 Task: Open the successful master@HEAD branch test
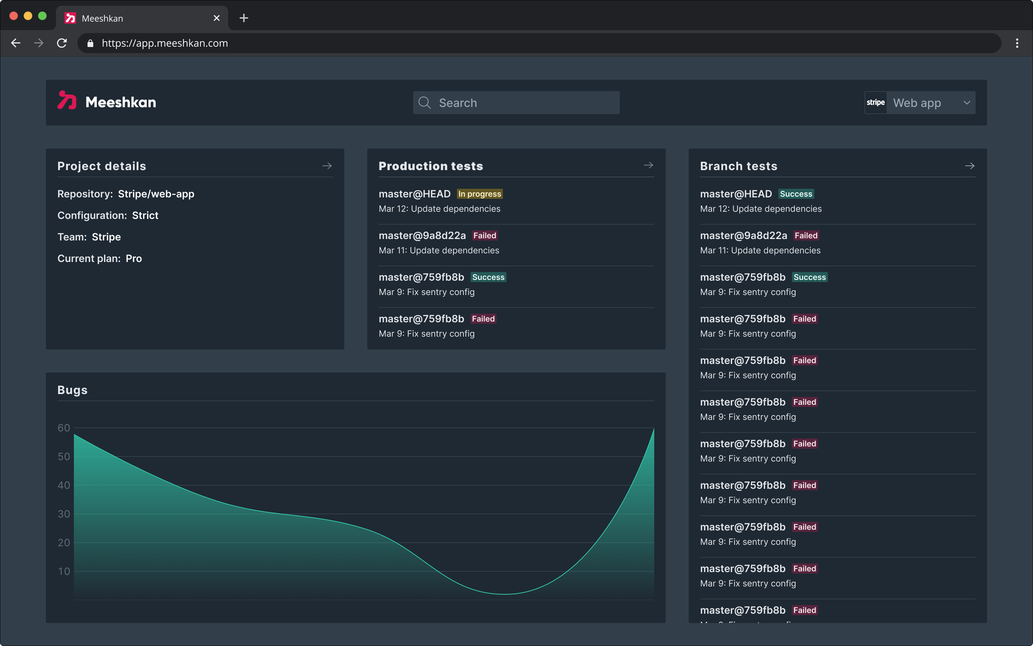[x=736, y=194]
